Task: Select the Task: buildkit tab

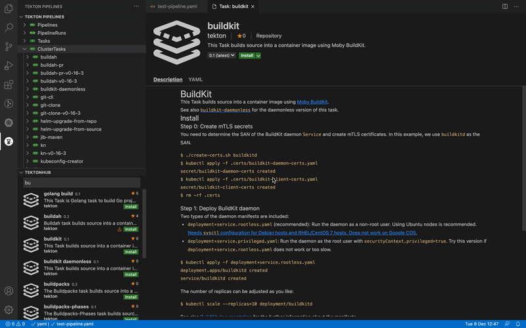Action: (x=233, y=7)
